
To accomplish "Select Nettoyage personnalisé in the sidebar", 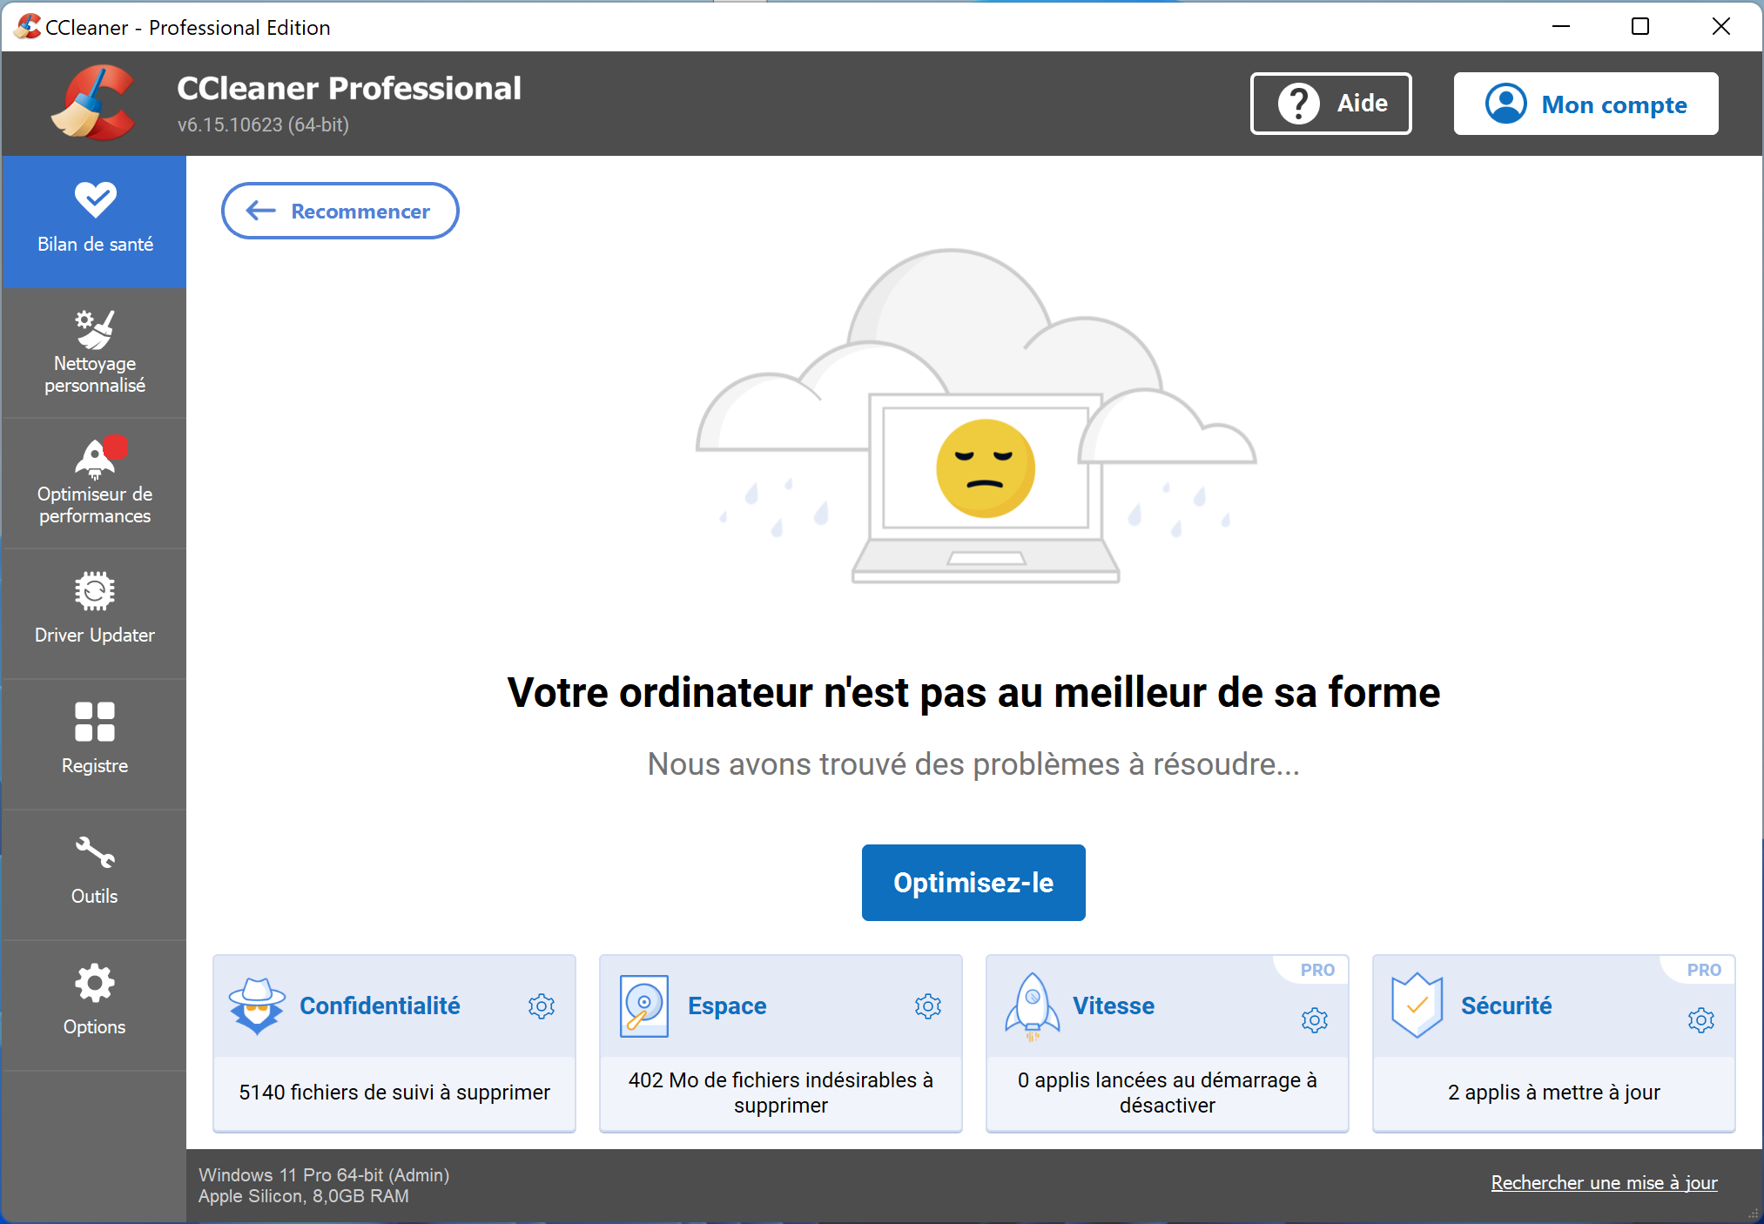I will (93, 353).
